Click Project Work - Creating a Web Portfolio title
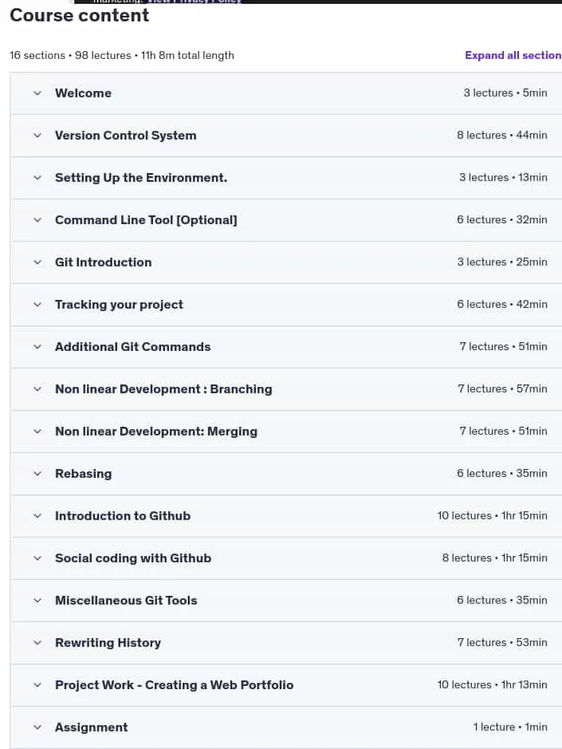Viewport: 562px width, 749px height. pyautogui.click(x=175, y=685)
